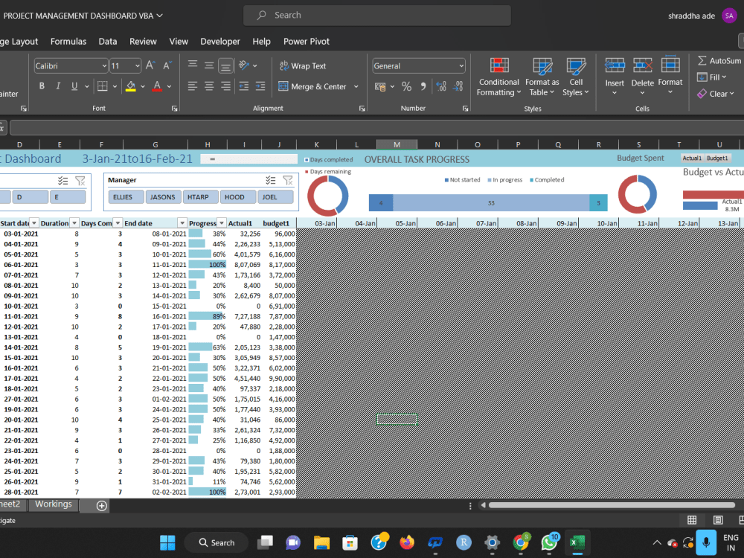Apply Comma Style format

[423, 86]
